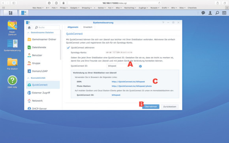Uncheck QuickConnect aktivieren checkbox
The image size is (229, 143).
tap(68, 48)
